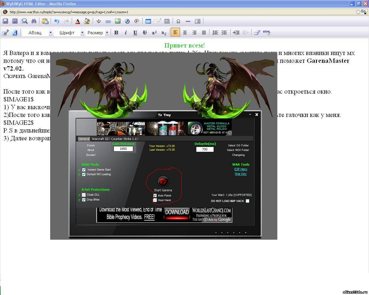
Task: Open the background fill color picker
Action: click(x=87, y=21)
